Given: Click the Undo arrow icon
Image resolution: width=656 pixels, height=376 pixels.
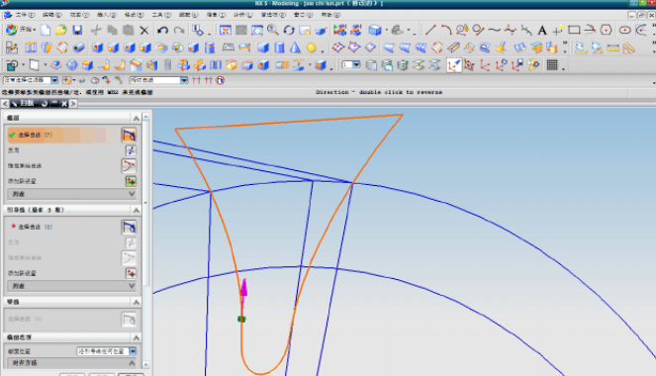Looking at the screenshot, I should point(162,30).
